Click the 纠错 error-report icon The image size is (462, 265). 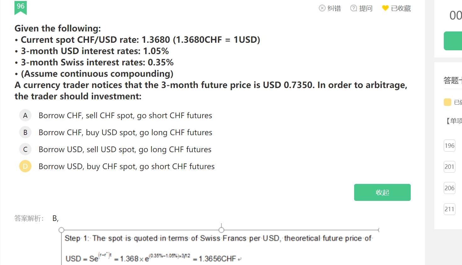322,8
